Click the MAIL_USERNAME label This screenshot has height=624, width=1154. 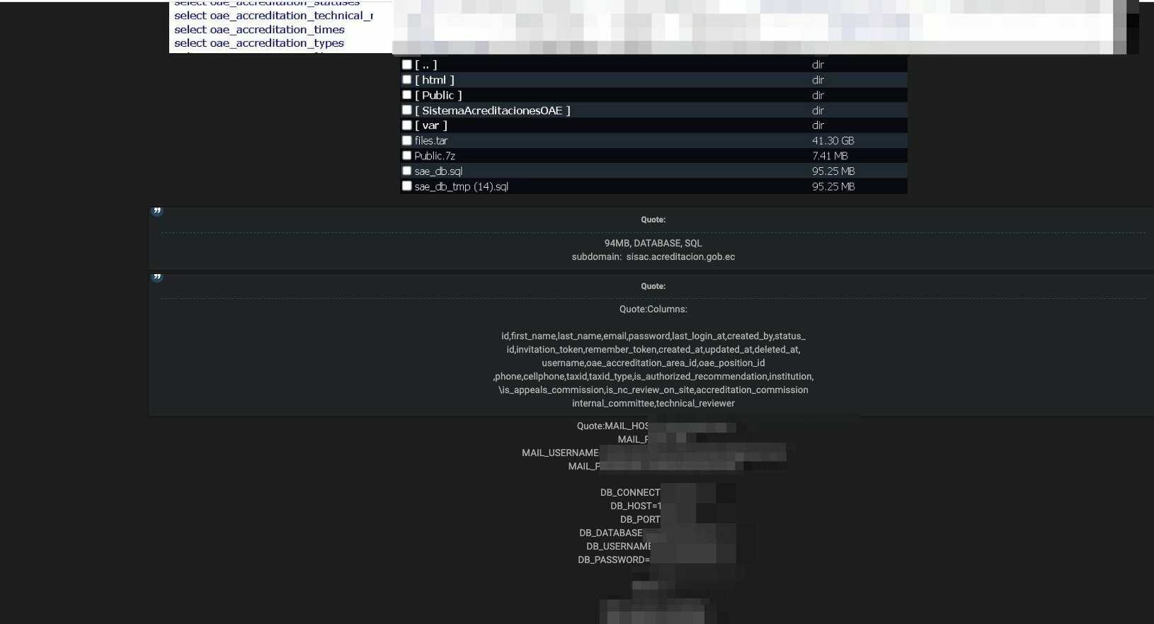(x=560, y=453)
